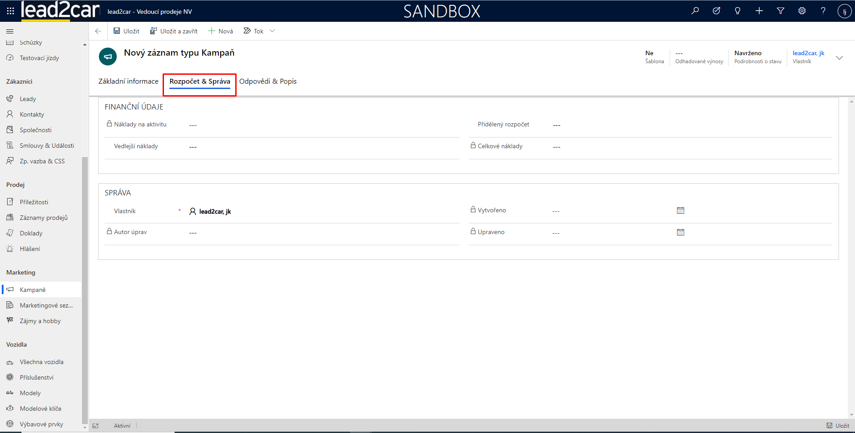The width and height of the screenshot is (855, 433).
Task: Select Leady in the sidebar
Action: pos(28,99)
